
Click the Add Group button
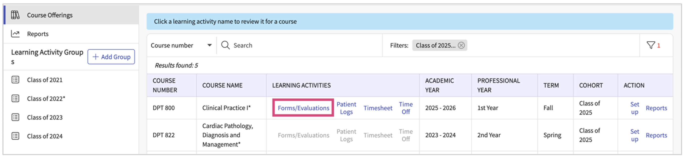click(111, 57)
